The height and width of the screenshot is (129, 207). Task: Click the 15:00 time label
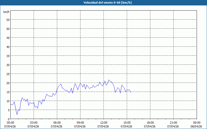[127, 123]
